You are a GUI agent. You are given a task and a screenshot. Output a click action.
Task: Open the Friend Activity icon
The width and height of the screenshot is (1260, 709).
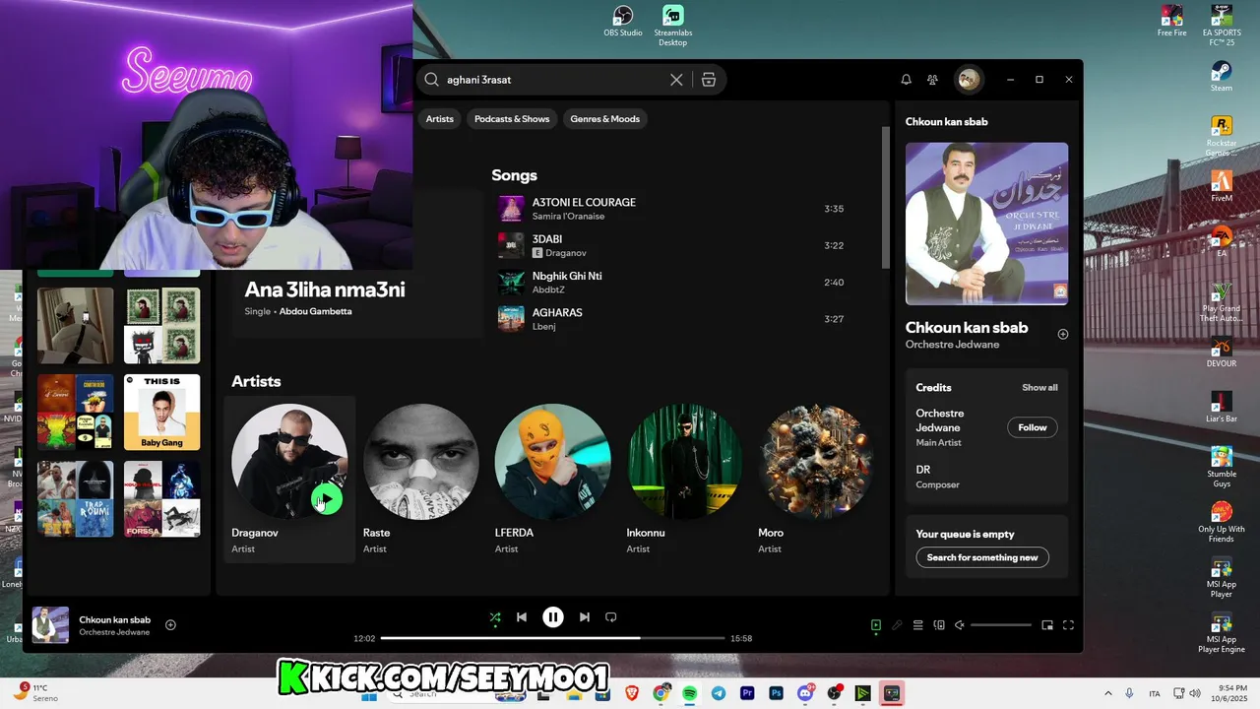pyautogui.click(x=932, y=80)
